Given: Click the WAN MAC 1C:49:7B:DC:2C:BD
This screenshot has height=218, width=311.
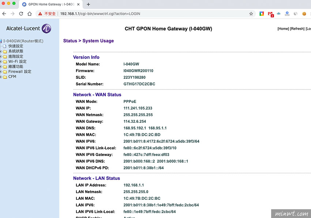Looking at the screenshot, I should tap(142, 134).
